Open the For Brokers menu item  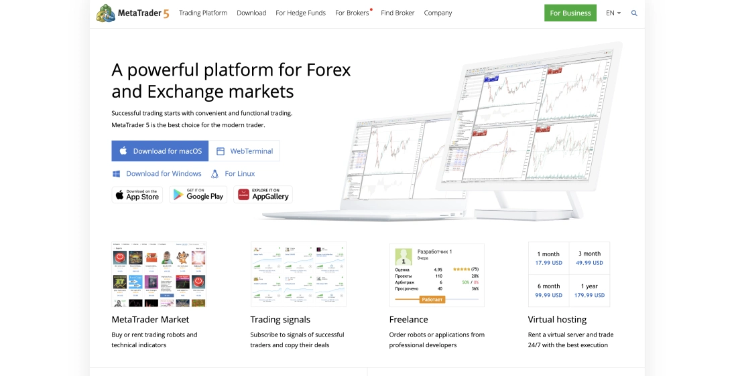point(352,13)
